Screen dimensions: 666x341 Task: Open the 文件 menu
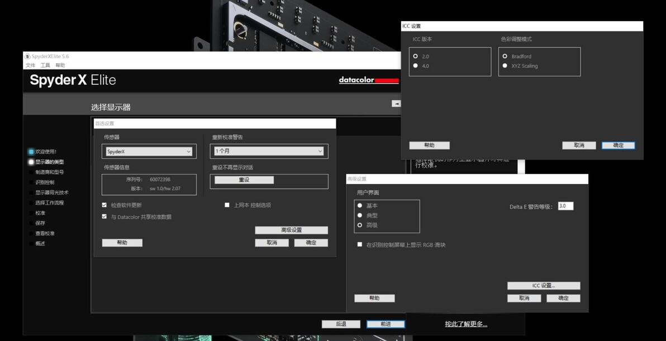[31, 65]
